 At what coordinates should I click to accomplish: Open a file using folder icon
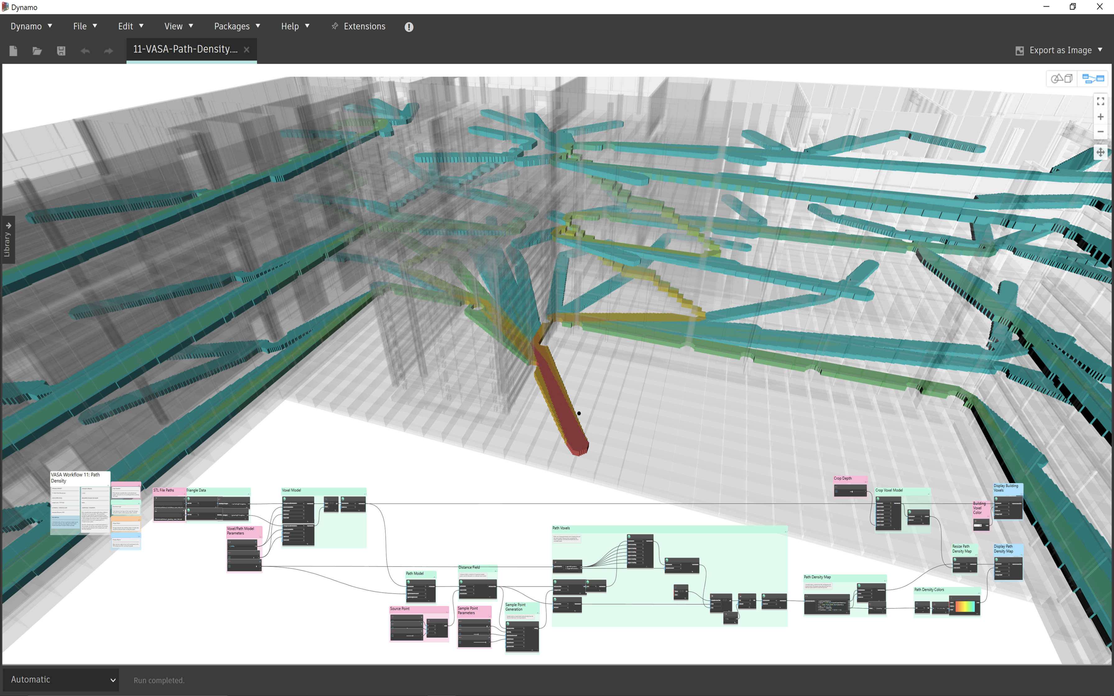[37, 51]
